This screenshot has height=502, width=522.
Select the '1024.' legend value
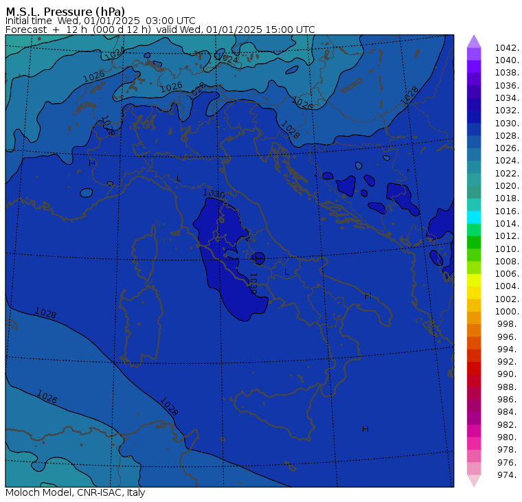[507, 161]
